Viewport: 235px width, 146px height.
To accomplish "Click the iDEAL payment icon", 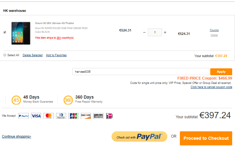I will coord(109,116).
